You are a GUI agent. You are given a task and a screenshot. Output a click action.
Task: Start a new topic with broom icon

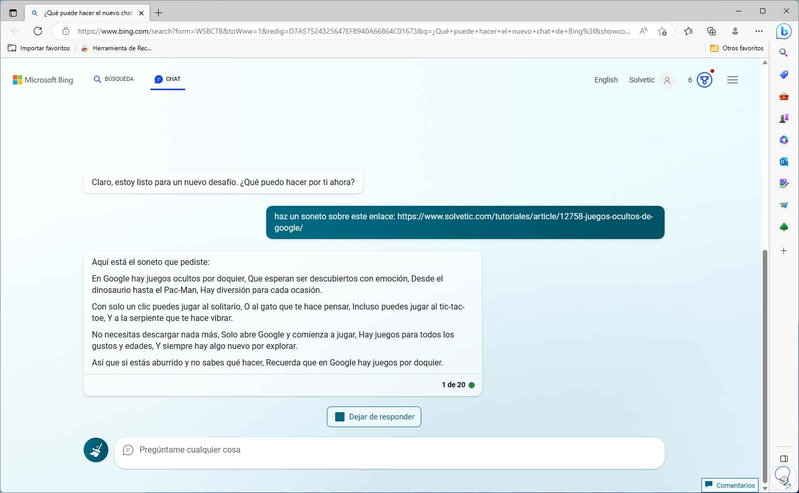click(x=96, y=450)
